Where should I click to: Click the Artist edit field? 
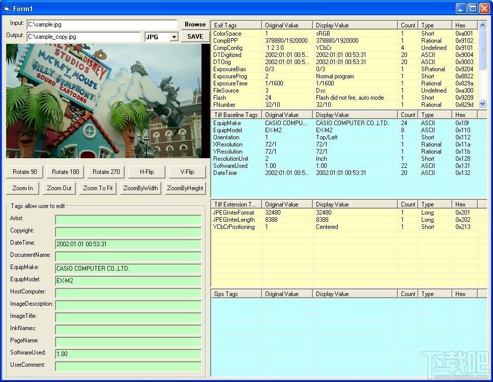click(128, 220)
